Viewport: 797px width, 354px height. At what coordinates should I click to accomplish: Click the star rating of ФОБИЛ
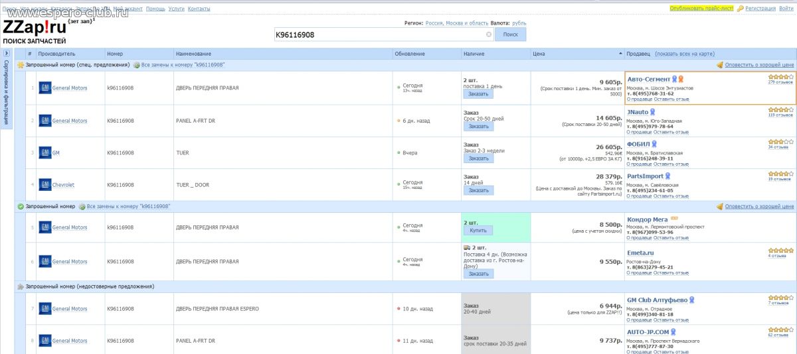[780, 142]
